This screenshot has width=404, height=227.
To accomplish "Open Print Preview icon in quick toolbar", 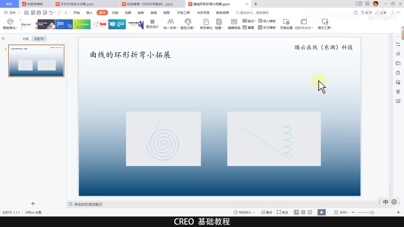I will click(45, 13).
